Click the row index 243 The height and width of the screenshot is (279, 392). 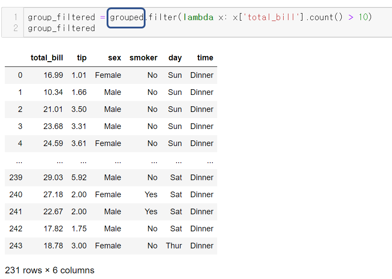click(x=16, y=245)
